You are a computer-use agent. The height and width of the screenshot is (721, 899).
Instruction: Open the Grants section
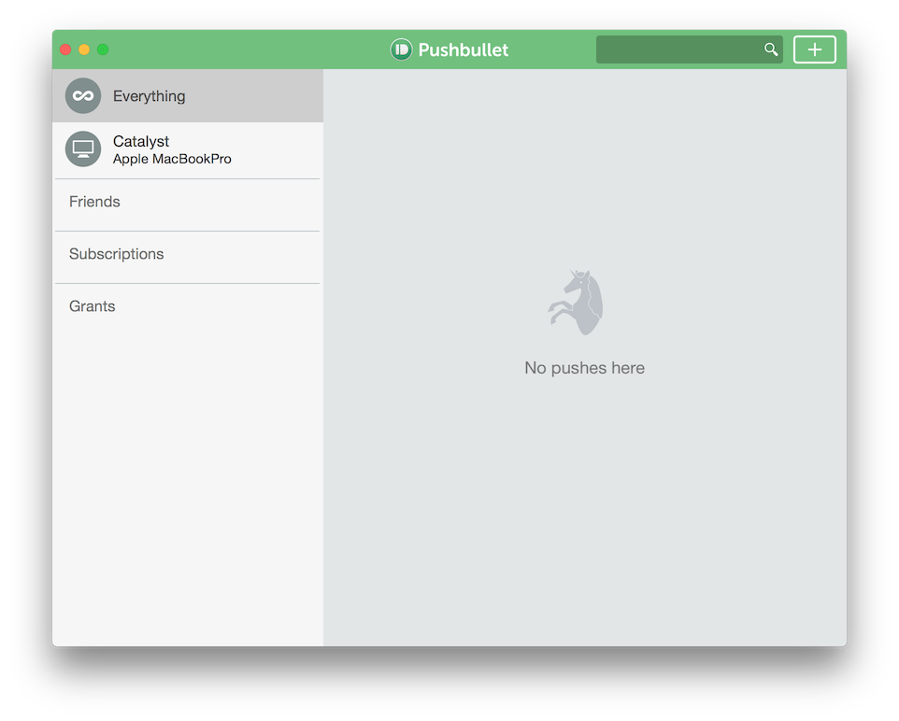(x=93, y=306)
